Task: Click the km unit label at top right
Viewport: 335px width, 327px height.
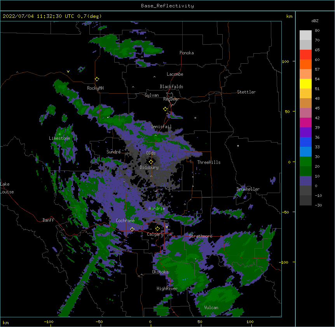Action: [x=290, y=16]
